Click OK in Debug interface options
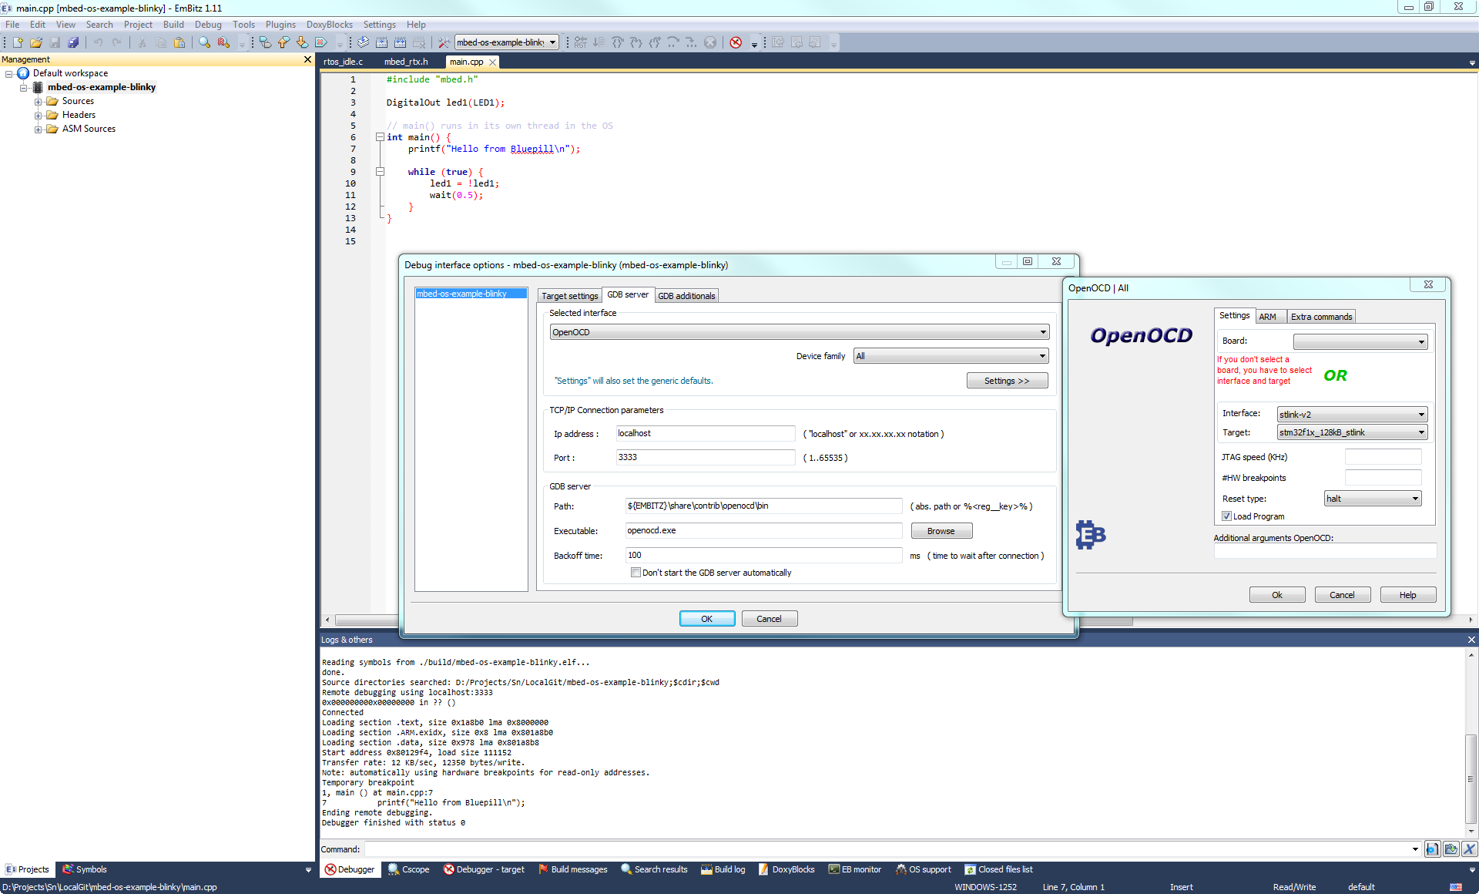The width and height of the screenshot is (1479, 894). click(x=707, y=619)
